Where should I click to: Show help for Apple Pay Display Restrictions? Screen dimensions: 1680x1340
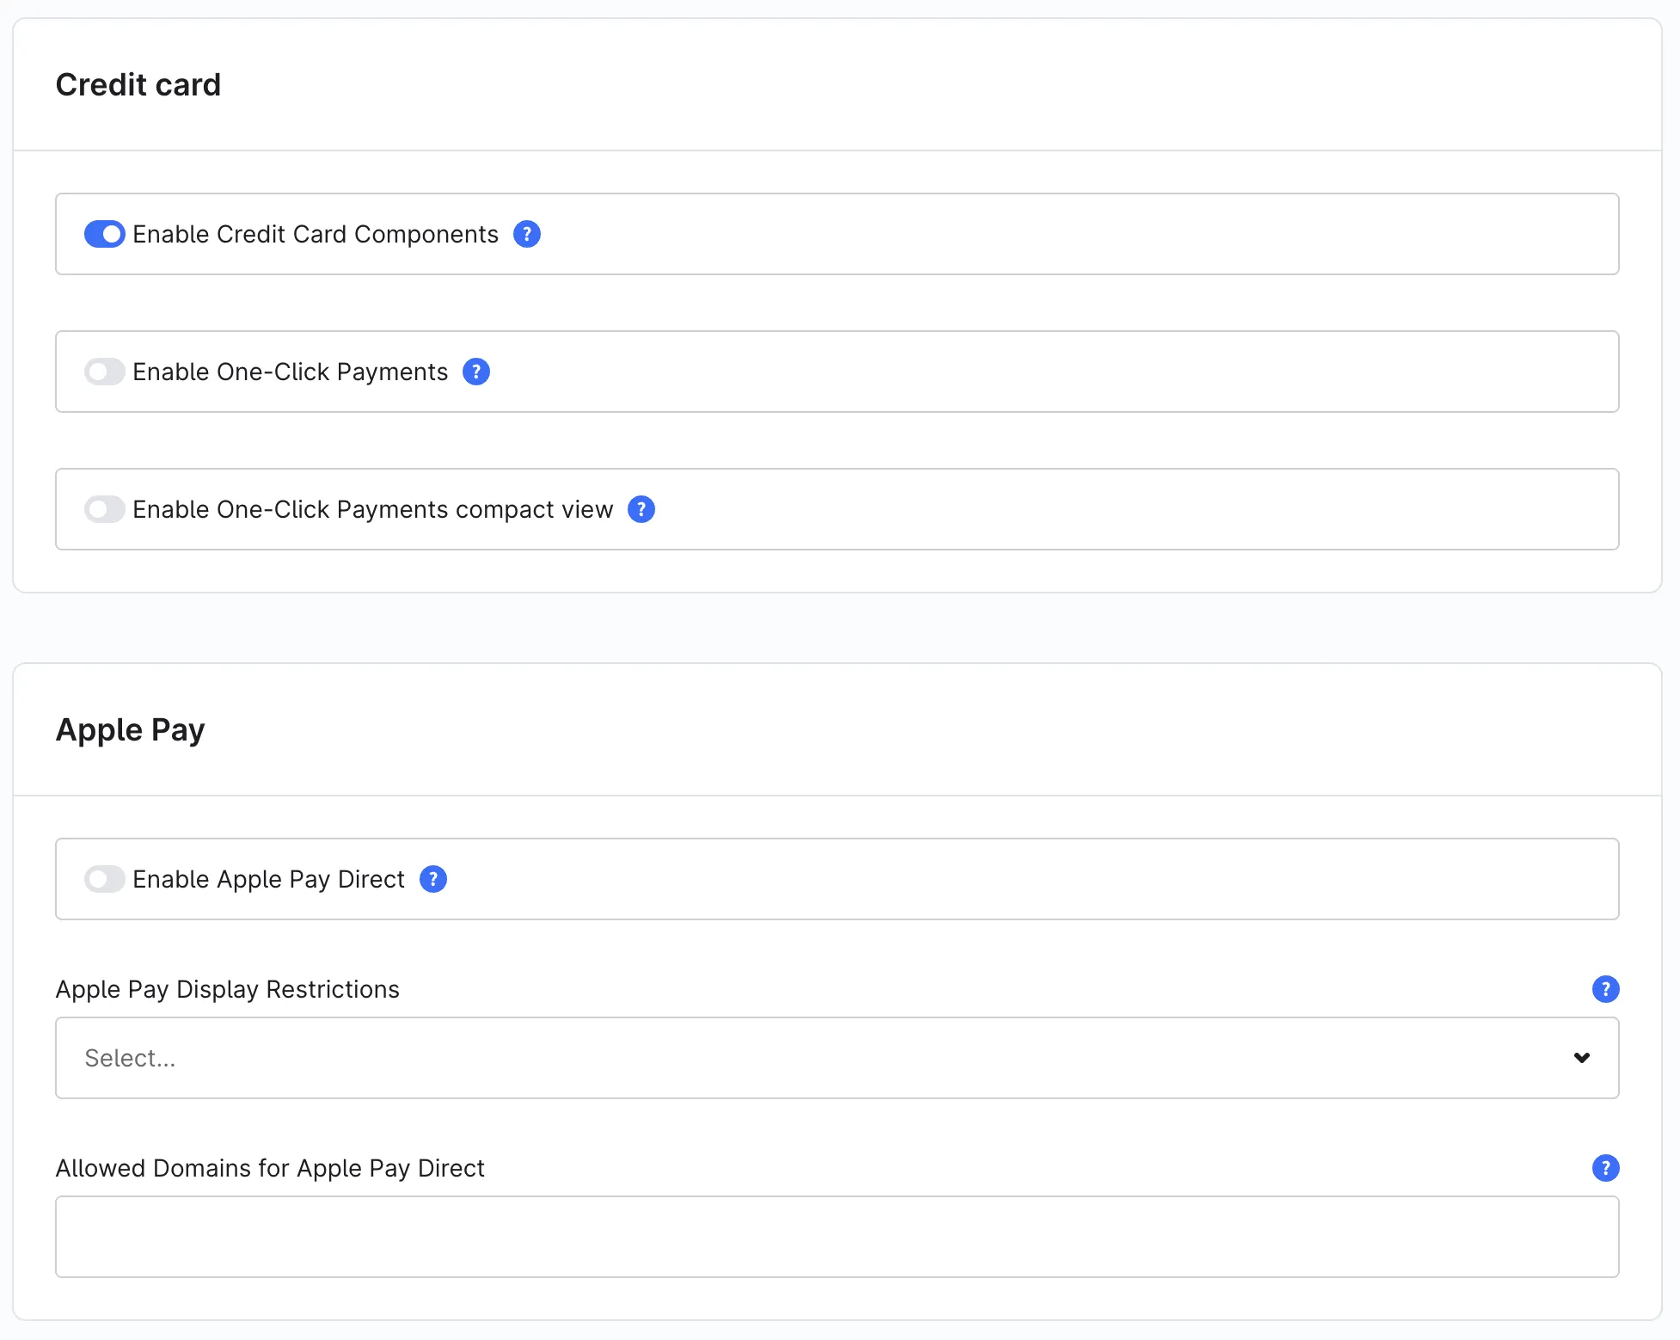coord(1605,989)
